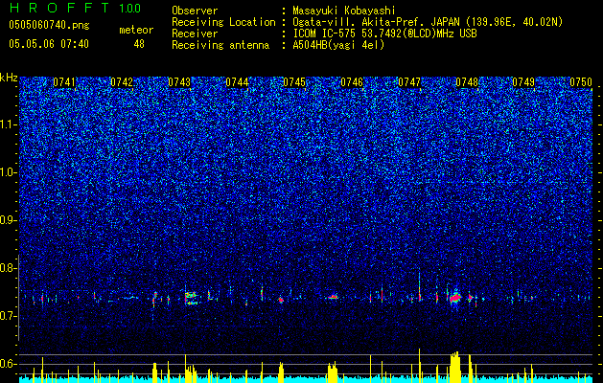Click the meteor label
This screenshot has height=383, width=603.
[x=136, y=30]
